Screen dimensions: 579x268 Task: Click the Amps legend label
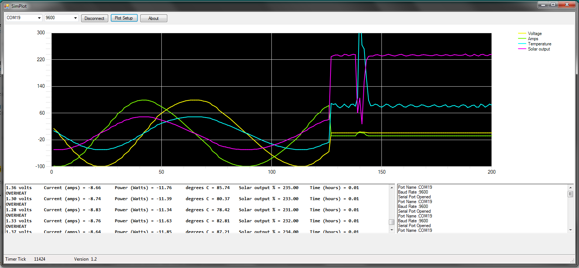click(x=533, y=39)
